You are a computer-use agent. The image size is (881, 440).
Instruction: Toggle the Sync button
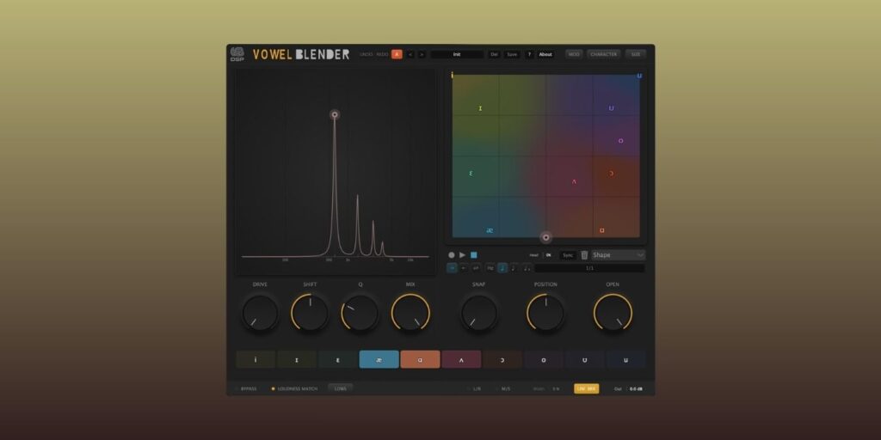pyautogui.click(x=568, y=255)
